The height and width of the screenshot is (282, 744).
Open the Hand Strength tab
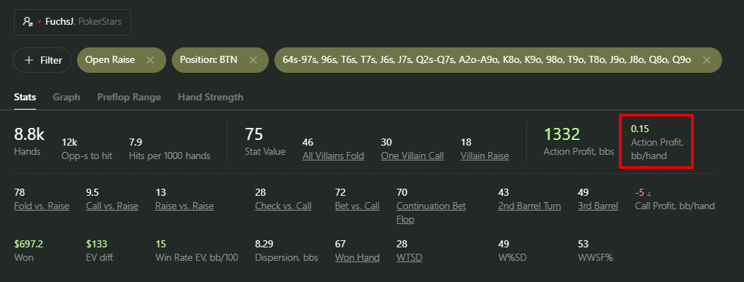coord(211,97)
